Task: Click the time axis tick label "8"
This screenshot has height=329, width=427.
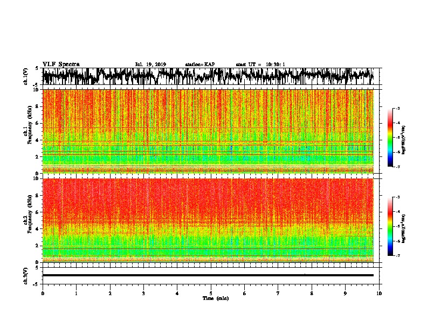Action: coord(312,294)
